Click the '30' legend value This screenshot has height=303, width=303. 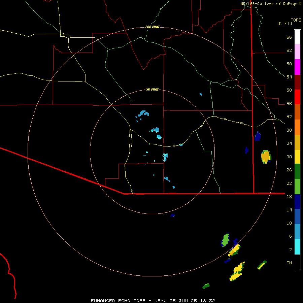coord(289,157)
